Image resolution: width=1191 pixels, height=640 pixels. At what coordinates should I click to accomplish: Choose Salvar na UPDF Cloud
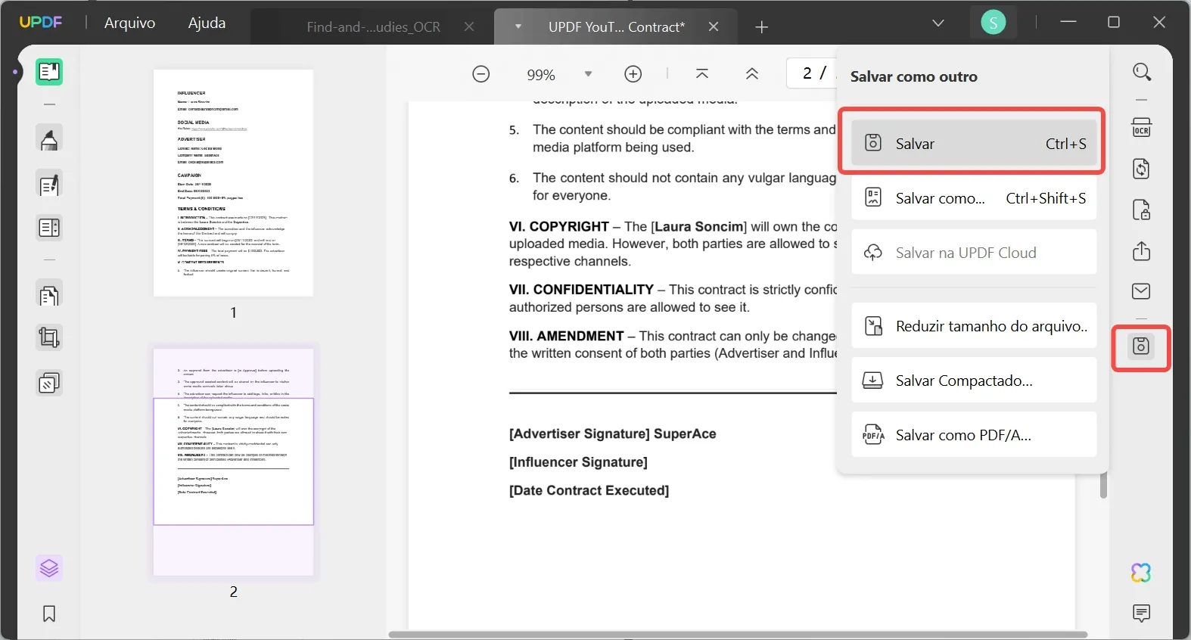pyautogui.click(x=974, y=253)
